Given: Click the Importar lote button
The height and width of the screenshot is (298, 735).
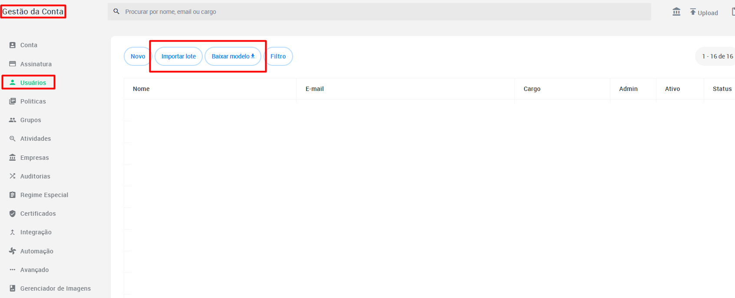Looking at the screenshot, I should [x=178, y=56].
